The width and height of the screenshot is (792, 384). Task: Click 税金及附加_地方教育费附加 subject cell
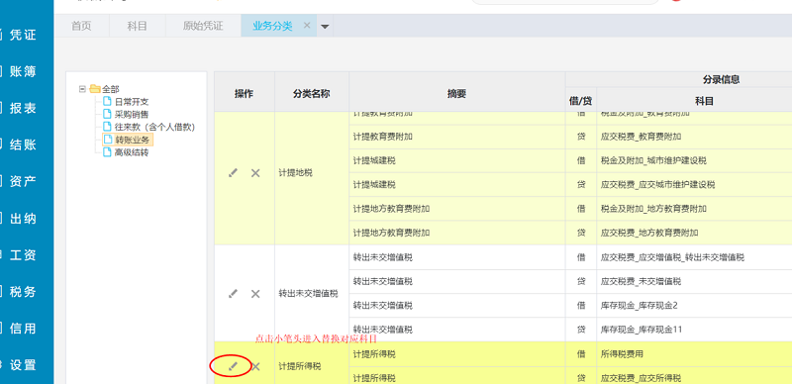click(695, 209)
